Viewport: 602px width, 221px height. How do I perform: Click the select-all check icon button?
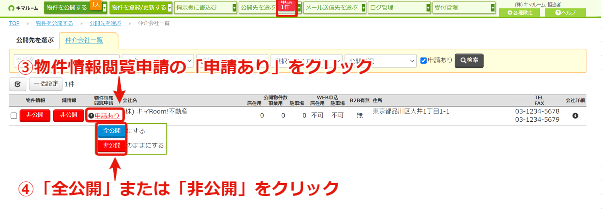[x=17, y=83]
